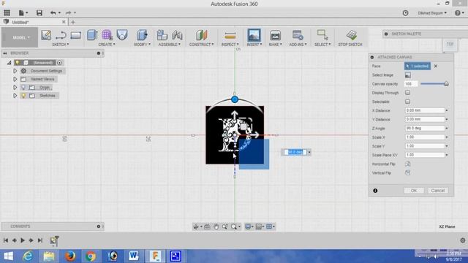468x263 pixels.
Task: Save the design with the disk icon
Action: point(39,13)
